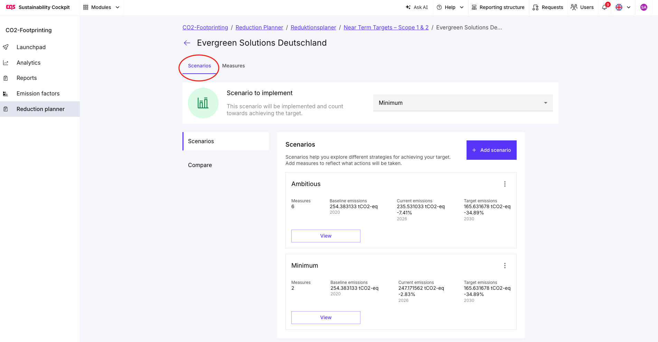Open the Minimum scenario three-dot menu
The image size is (658, 342).
point(505,266)
